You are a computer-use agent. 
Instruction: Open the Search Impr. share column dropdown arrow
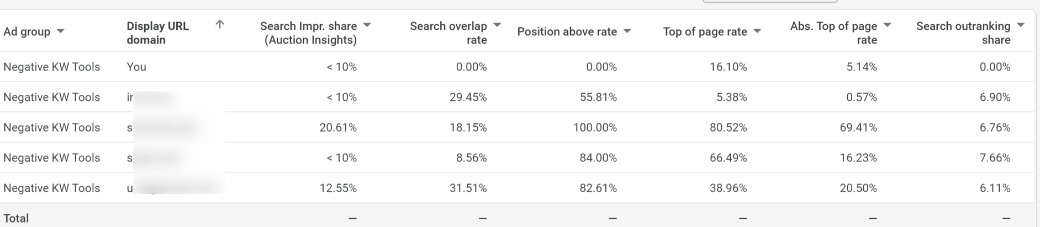tap(367, 25)
